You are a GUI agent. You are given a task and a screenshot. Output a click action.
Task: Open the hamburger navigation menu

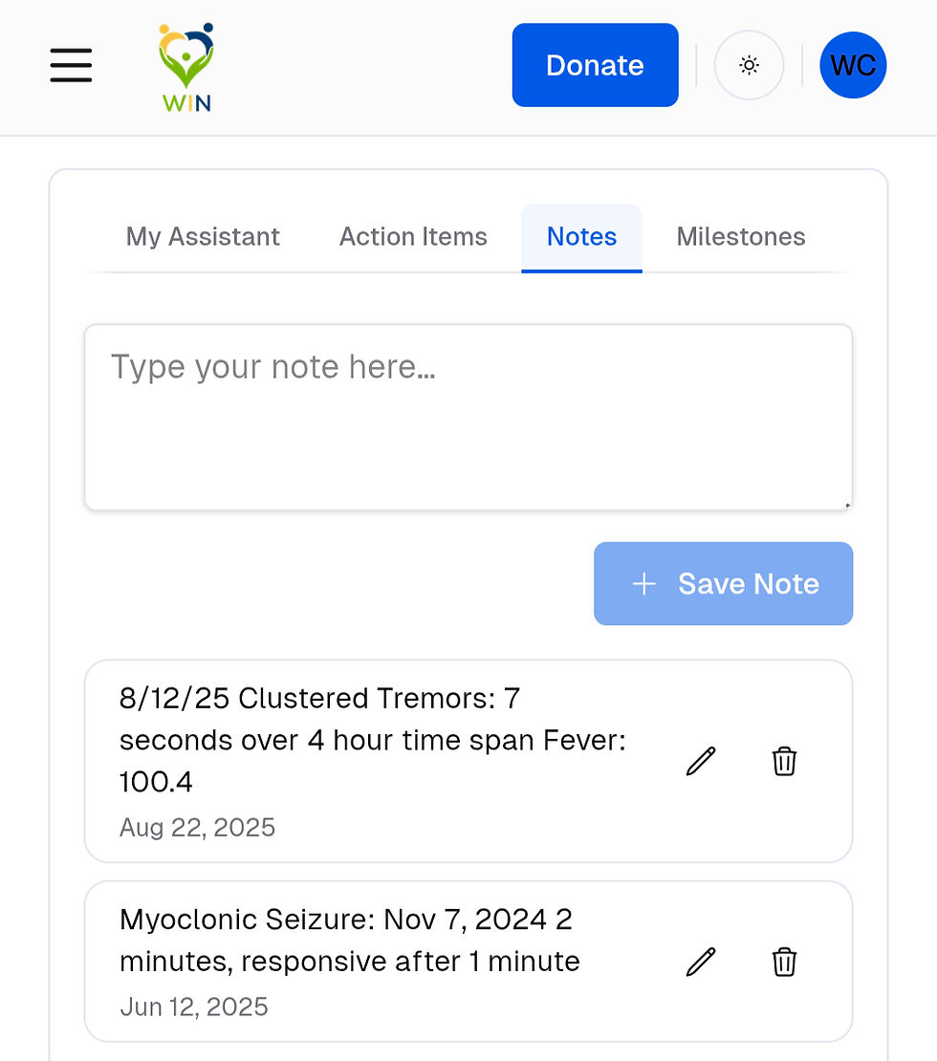point(71,65)
